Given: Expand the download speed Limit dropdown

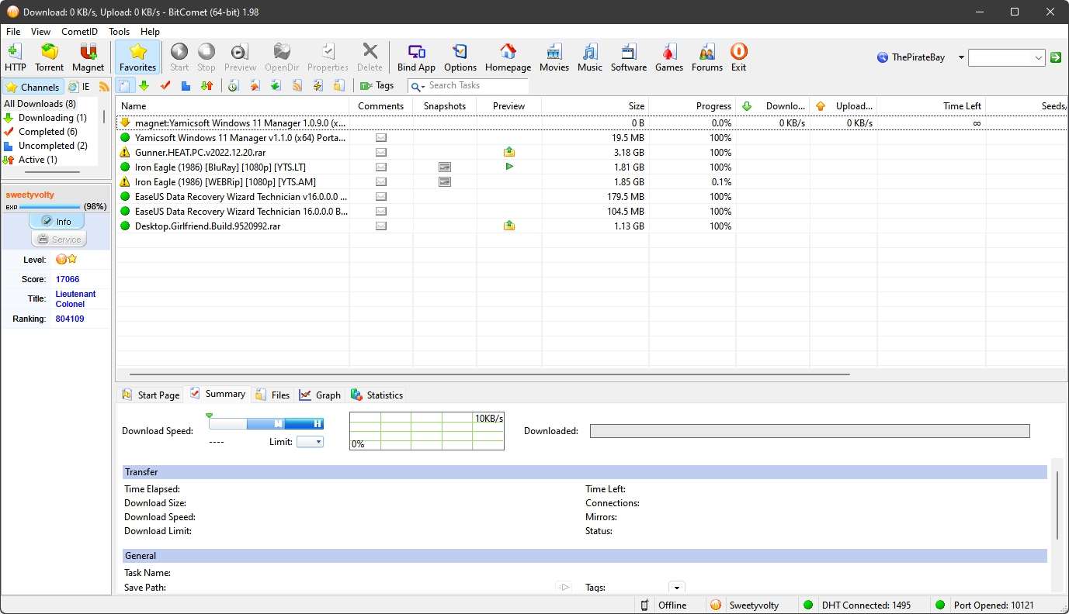Looking at the screenshot, I should [x=310, y=442].
